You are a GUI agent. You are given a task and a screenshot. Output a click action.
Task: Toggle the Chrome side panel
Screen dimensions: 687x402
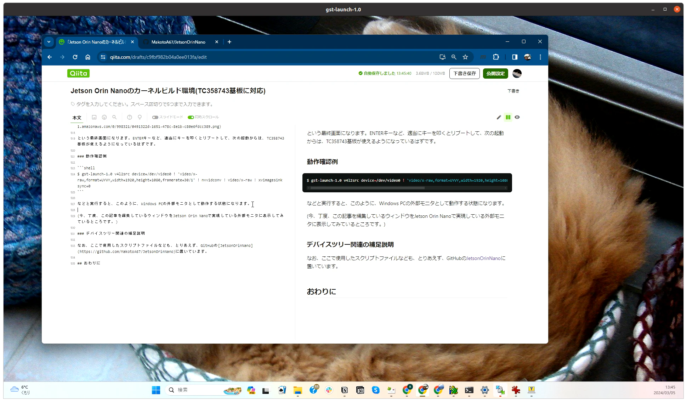pyautogui.click(x=515, y=57)
